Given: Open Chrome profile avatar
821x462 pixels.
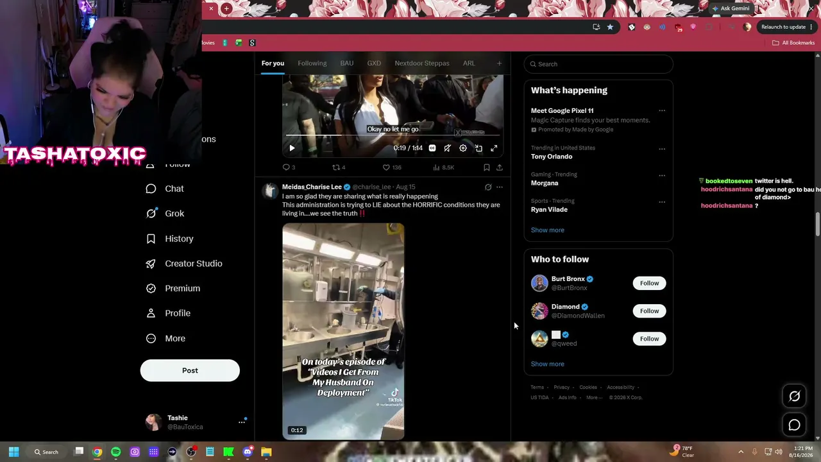Looking at the screenshot, I should click(747, 27).
